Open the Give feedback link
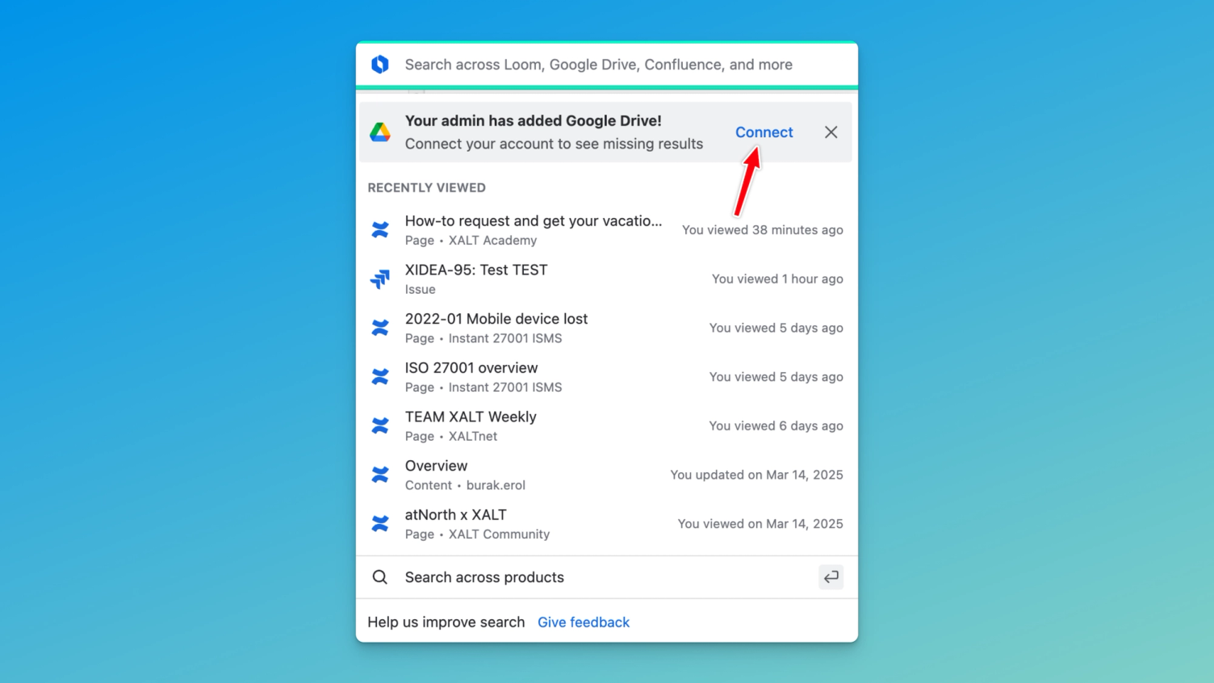1214x683 pixels. 584,622
